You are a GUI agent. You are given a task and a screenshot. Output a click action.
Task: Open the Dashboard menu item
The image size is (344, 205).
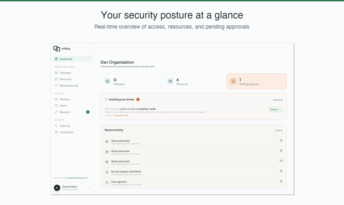pyautogui.click(x=72, y=59)
